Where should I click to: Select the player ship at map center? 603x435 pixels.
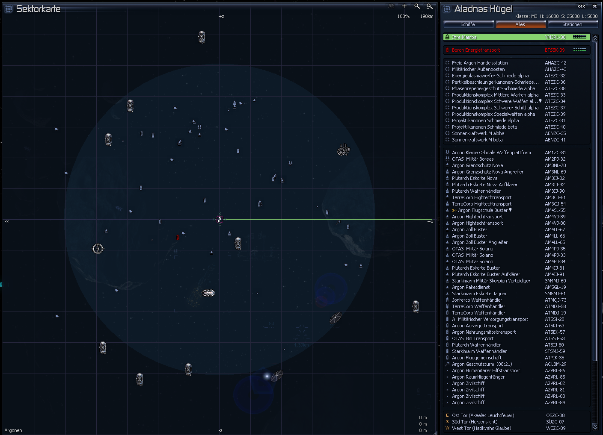coord(220,219)
